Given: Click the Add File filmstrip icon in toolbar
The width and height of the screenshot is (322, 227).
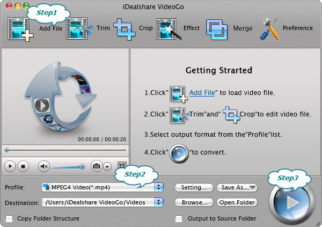Looking at the screenshot, I should coord(20,29).
